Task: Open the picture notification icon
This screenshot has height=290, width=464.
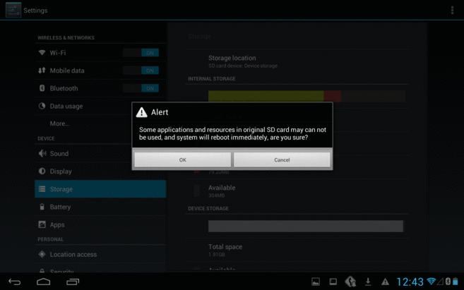Action: click(316, 282)
